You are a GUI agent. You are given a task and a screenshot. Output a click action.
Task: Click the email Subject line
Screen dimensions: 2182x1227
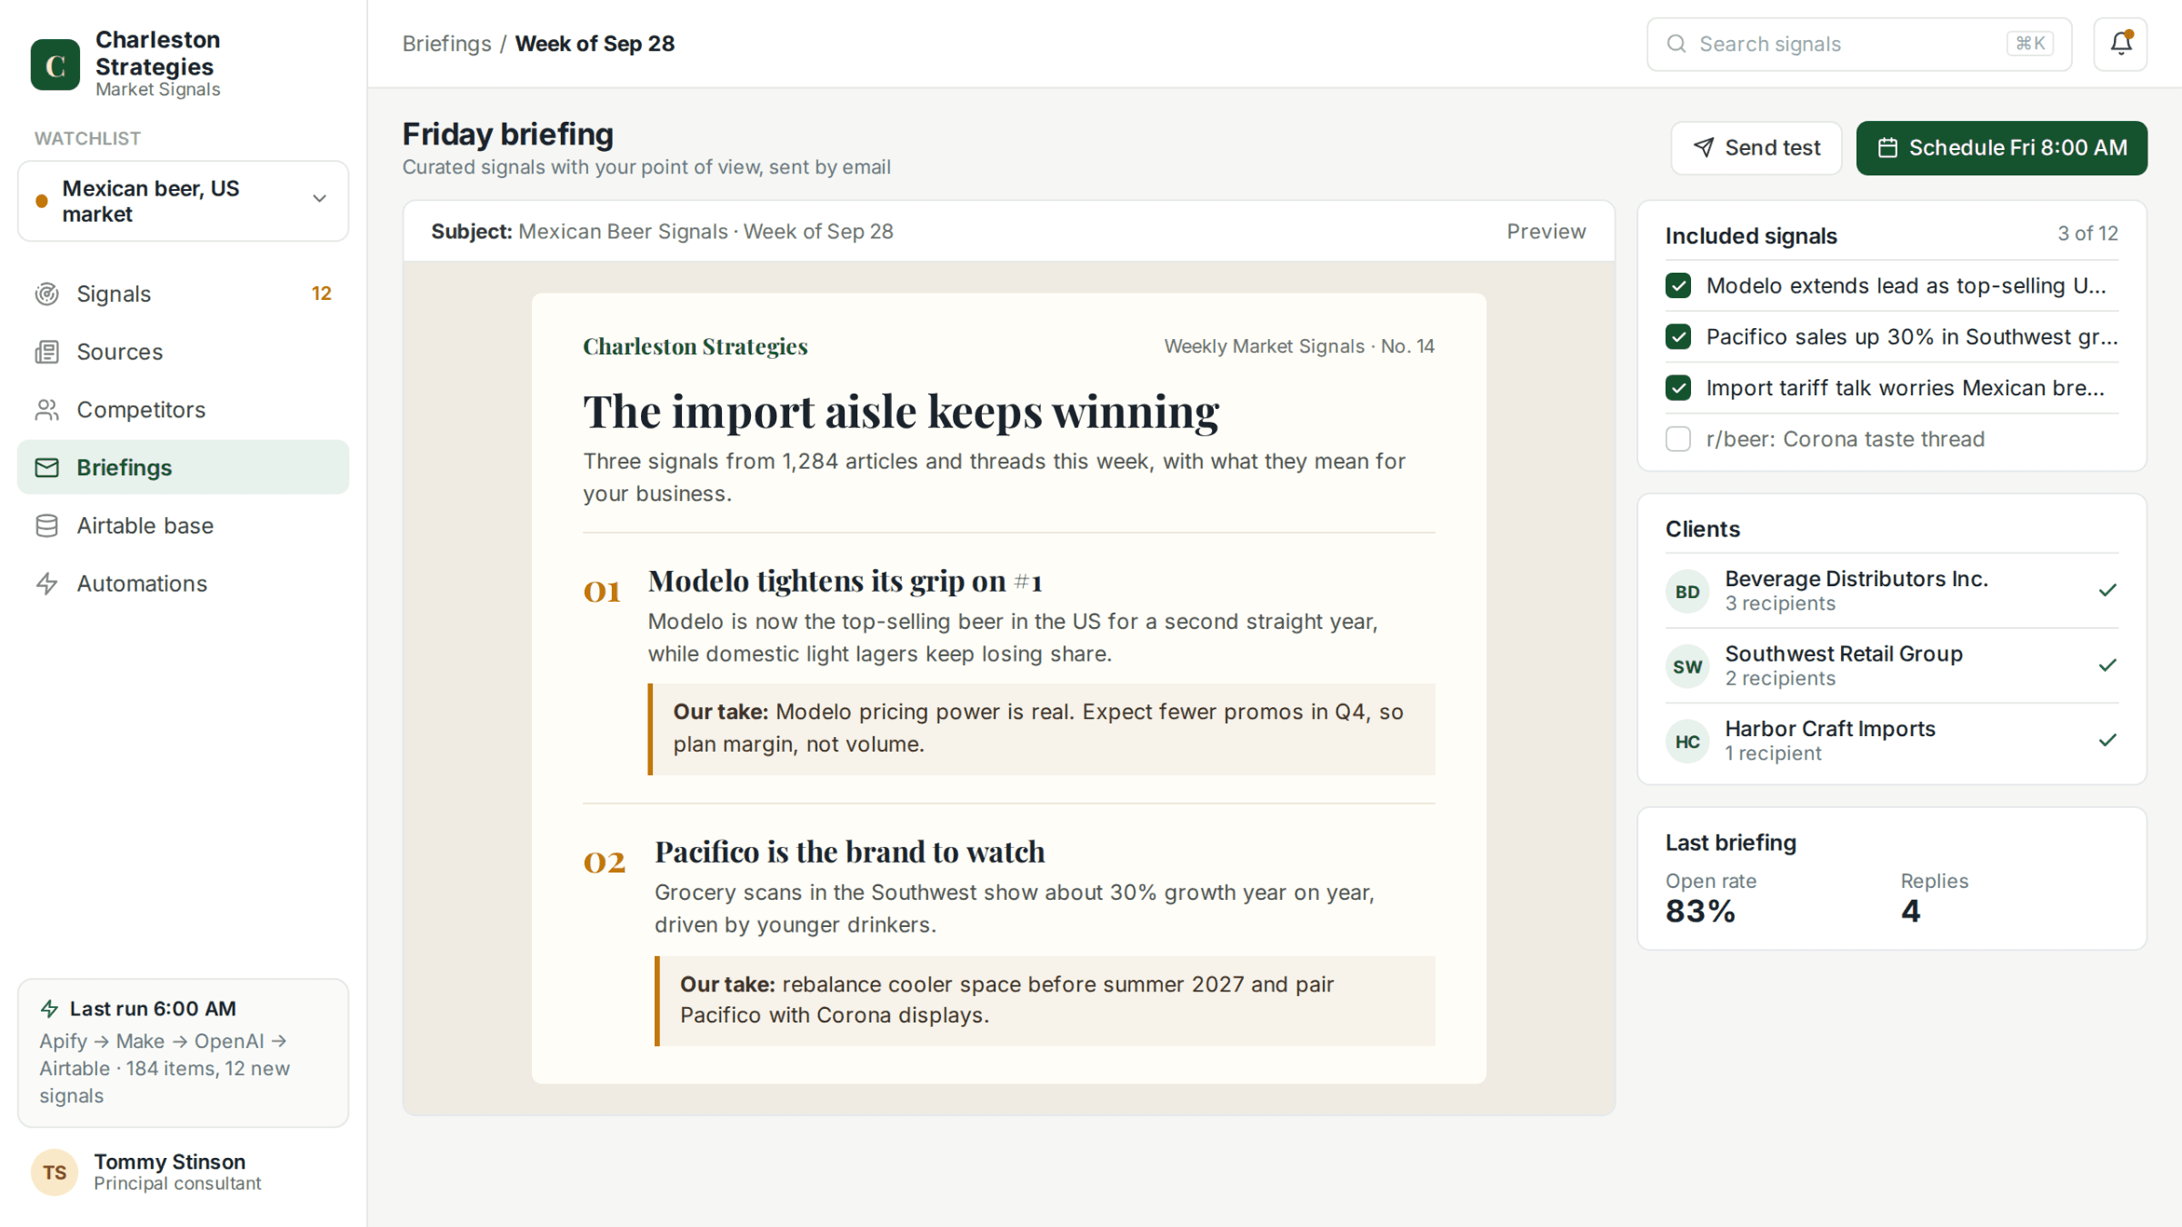pos(662,231)
